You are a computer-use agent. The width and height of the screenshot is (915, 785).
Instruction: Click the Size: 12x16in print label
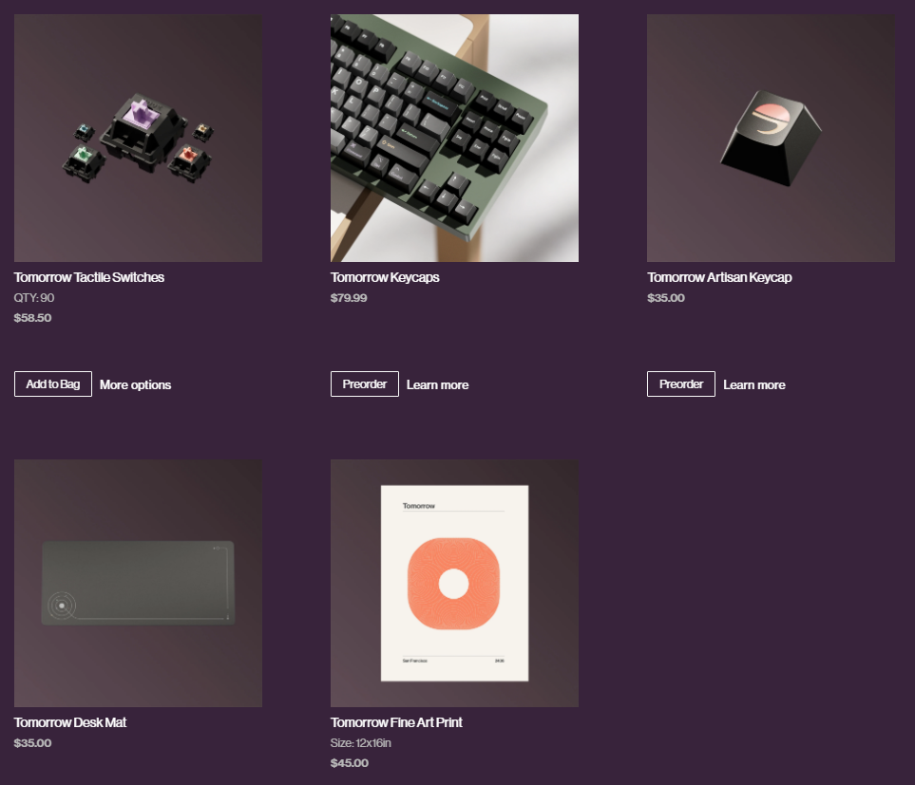click(x=361, y=743)
